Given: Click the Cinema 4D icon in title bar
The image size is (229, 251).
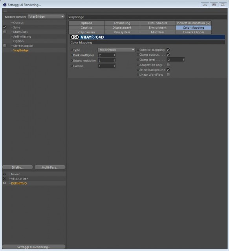Looking at the screenshot, I should (x=4, y=5).
